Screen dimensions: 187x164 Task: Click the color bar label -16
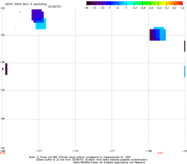86,8
